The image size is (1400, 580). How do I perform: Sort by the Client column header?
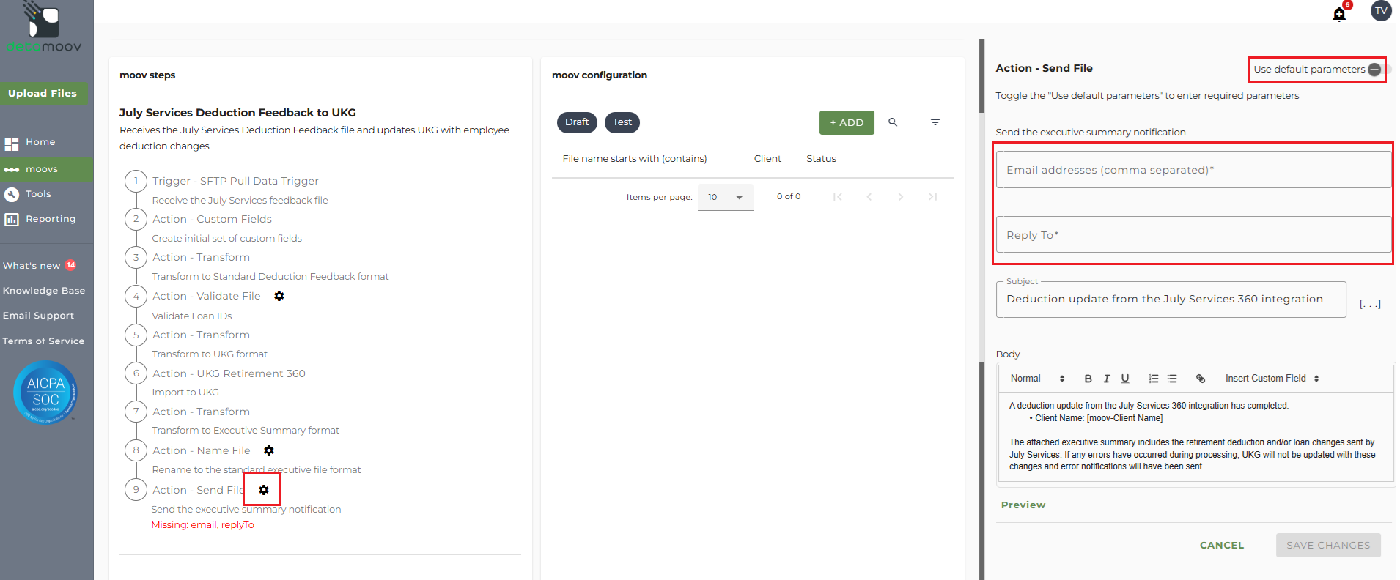(x=767, y=158)
